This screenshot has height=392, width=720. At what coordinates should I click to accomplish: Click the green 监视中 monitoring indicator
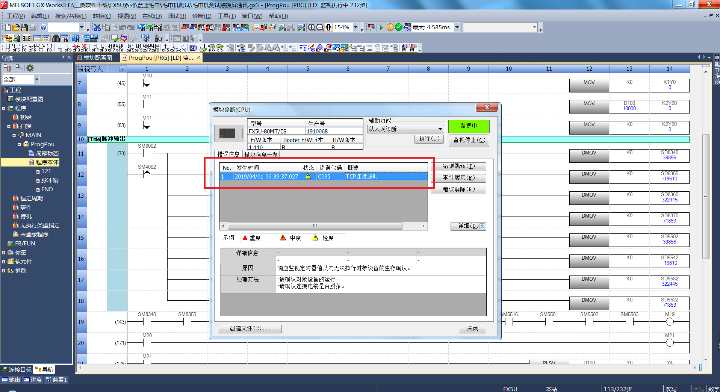click(469, 126)
